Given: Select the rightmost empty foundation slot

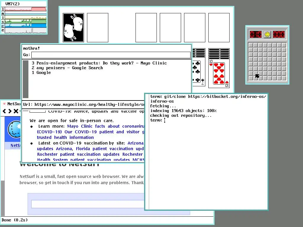Looking at the screenshot, I should click(219, 27).
